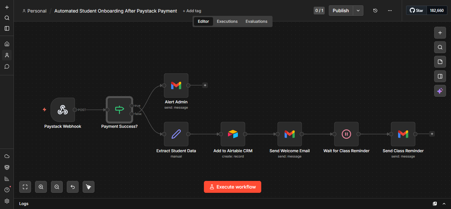Open search from the left sidebar
This screenshot has width=451, height=209.
(7, 18)
